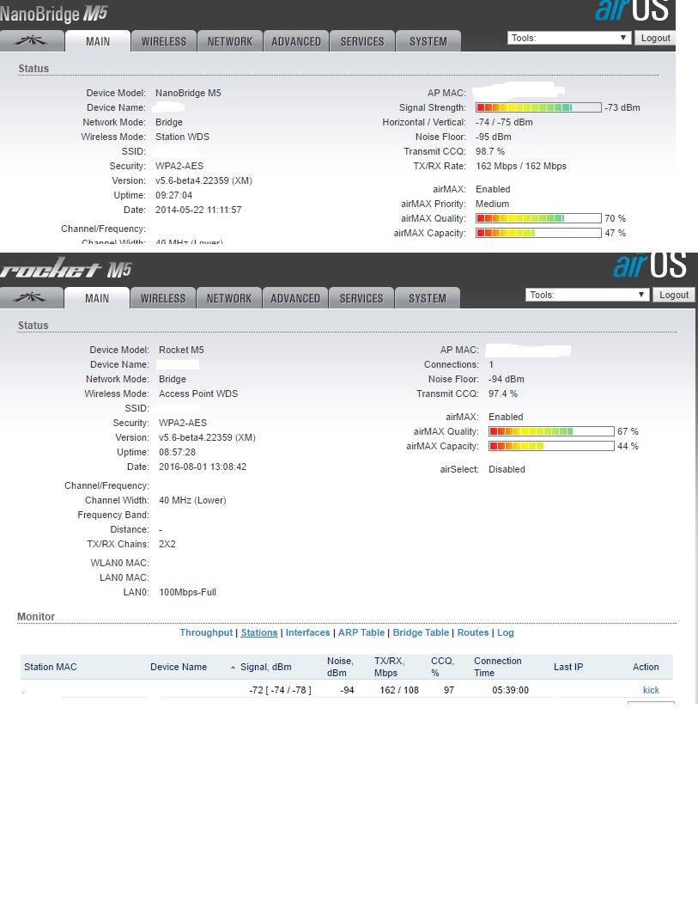Select Rocket date 2016-08-01 13:08:42
698x897 pixels.
[203, 467]
